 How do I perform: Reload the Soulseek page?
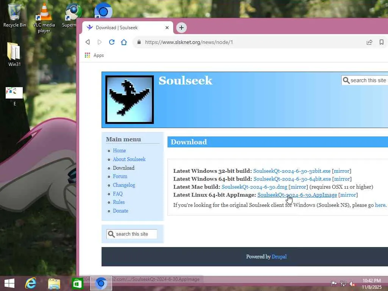[x=112, y=42]
